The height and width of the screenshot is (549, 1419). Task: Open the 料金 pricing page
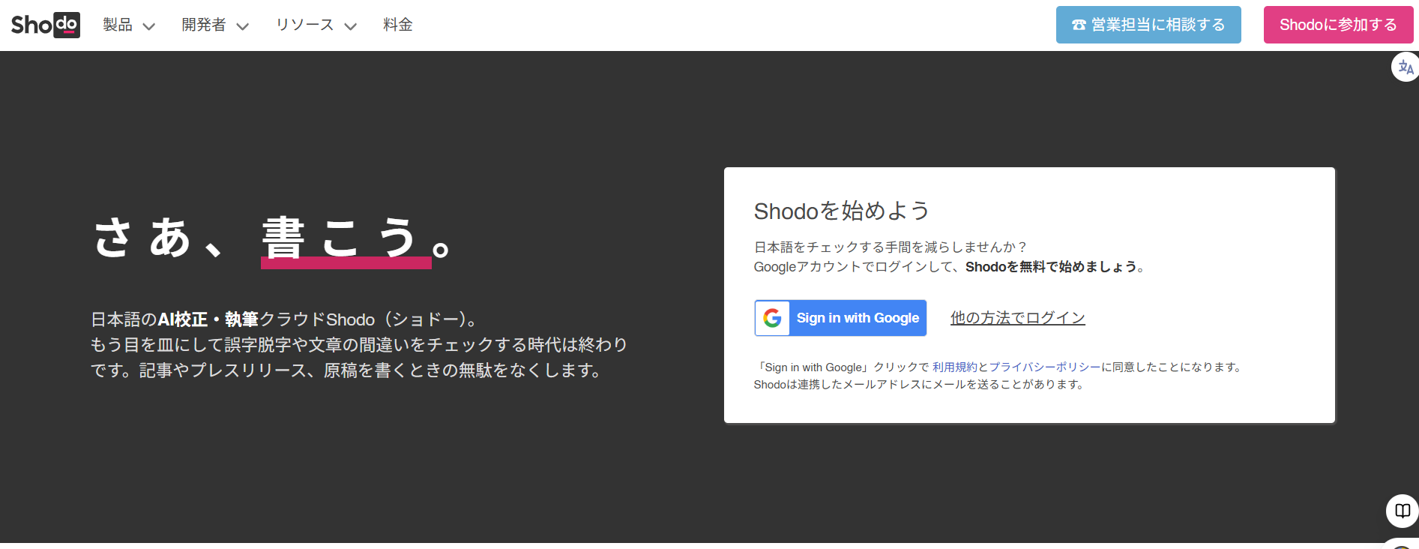[x=398, y=25]
